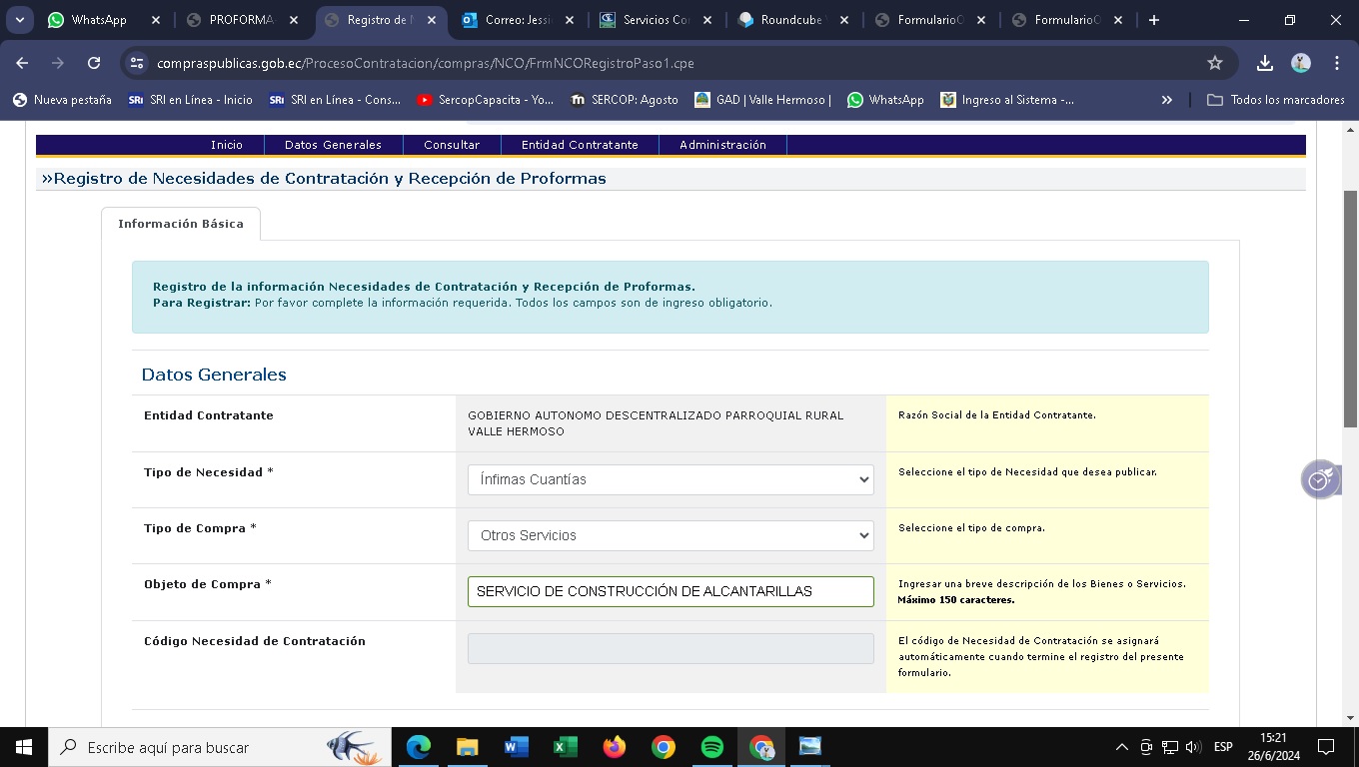Click the floating clock widget icon

(1320, 479)
